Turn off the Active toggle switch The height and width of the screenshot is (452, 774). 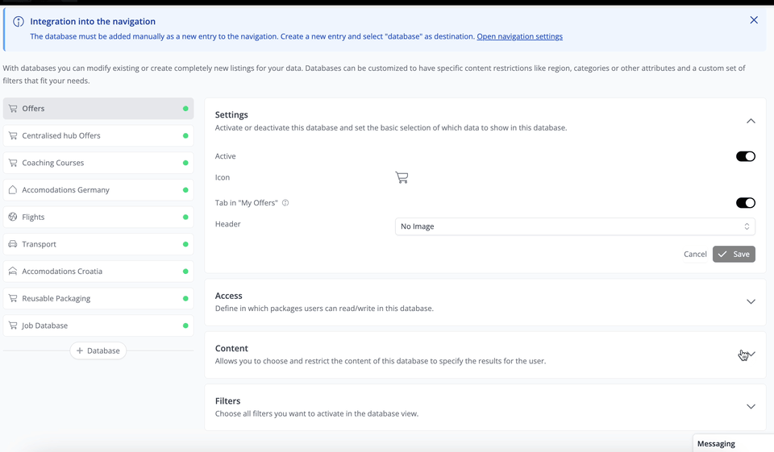pyautogui.click(x=745, y=156)
